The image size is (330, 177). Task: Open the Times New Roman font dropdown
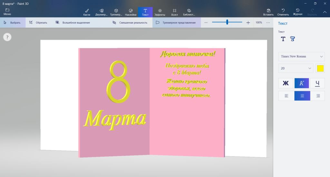click(x=301, y=56)
